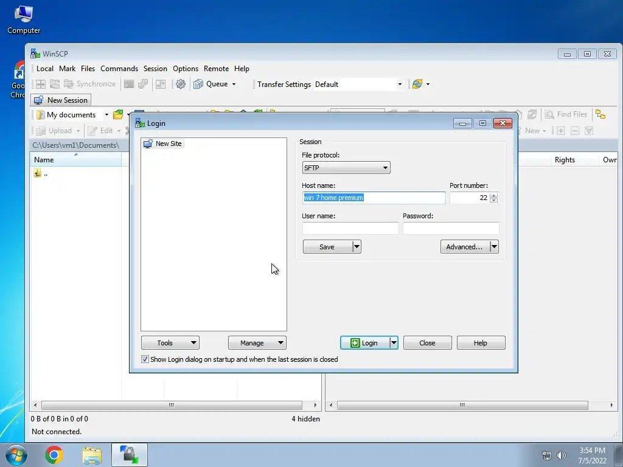
Task: Click the Advanced... button
Action: (x=465, y=247)
